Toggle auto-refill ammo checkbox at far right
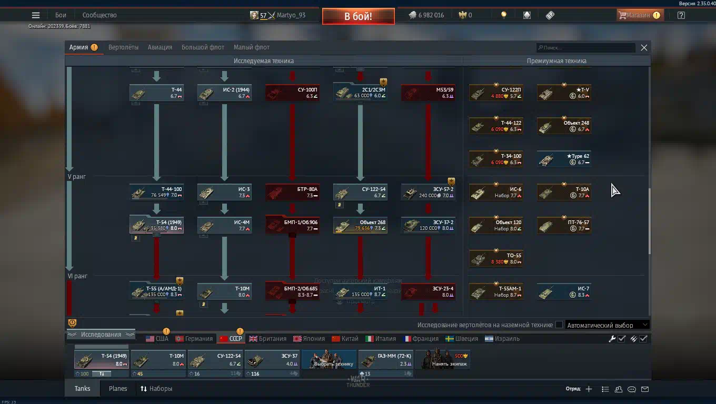The height and width of the screenshot is (404, 716). pyautogui.click(x=643, y=339)
